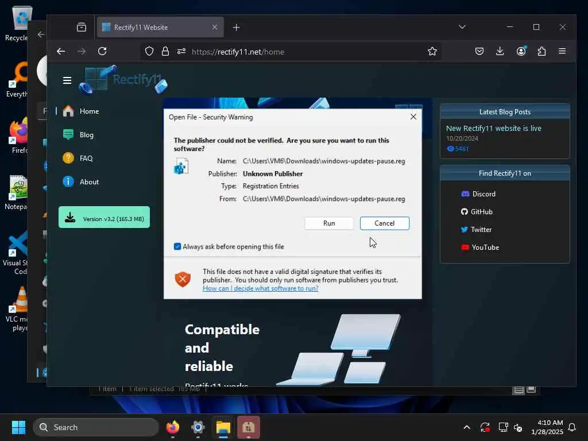The image size is (588, 441).
Task: Toggle the website hamburger menu
Action: tap(67, 80)
